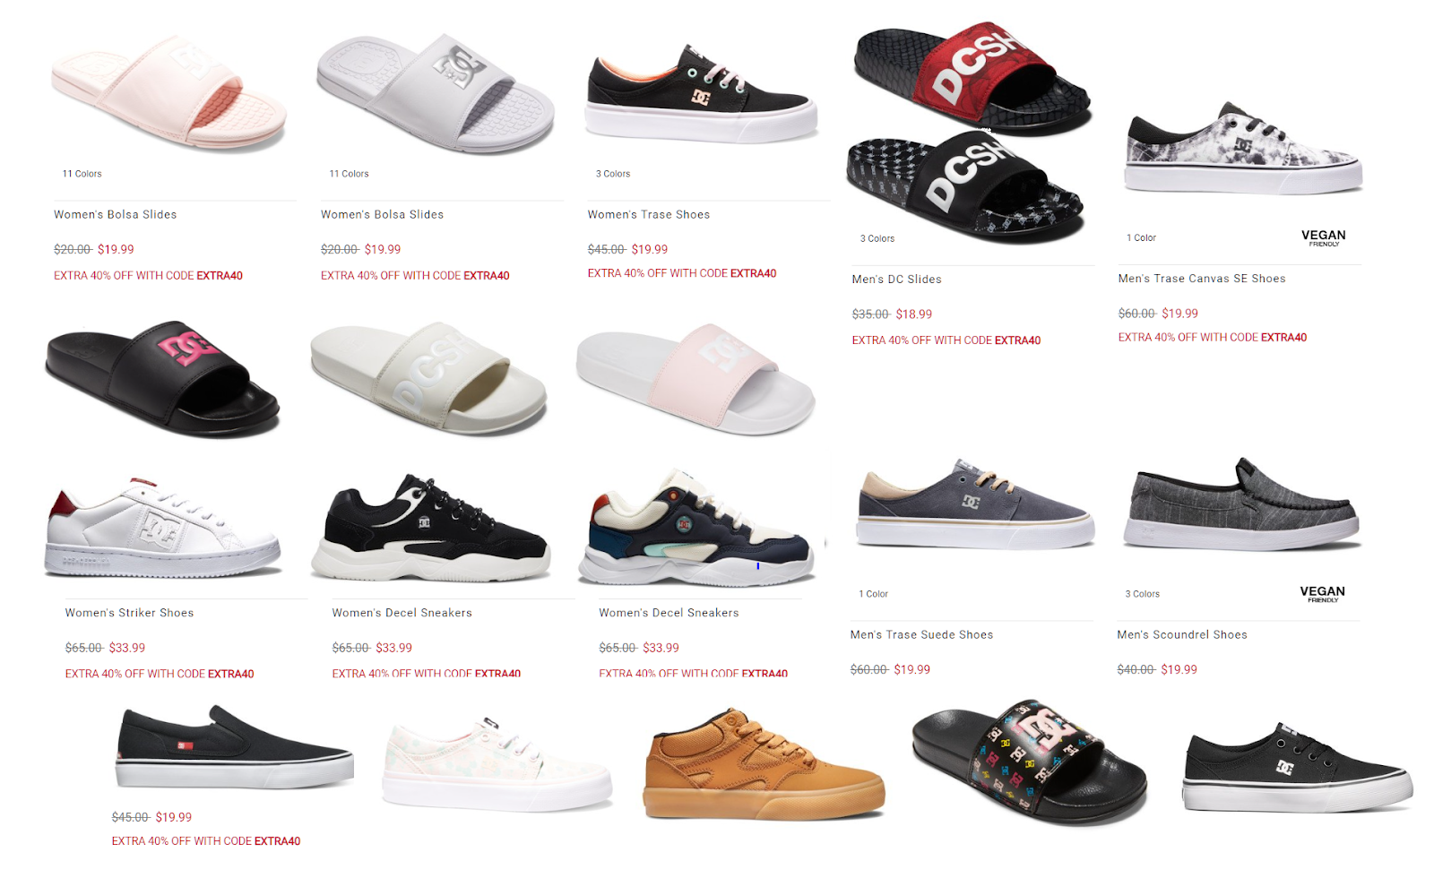Click the white Women's Striker shoe image
Image resolution: width=1434 pixels, height=878 pixels.
pos(163,529)
